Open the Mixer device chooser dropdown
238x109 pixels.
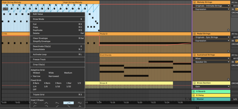click(x=211, y=59)
